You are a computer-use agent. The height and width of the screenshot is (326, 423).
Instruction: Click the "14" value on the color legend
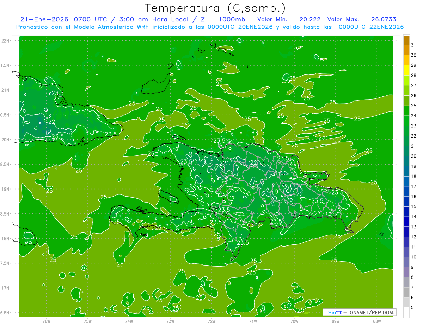coord(413,217)
